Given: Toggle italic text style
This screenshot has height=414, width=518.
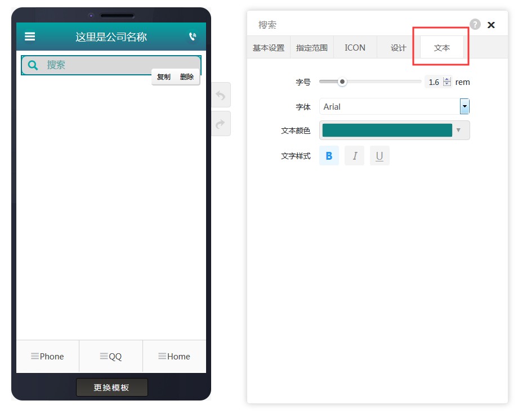Looking at the screenshot, I should [x=355, y=155].
